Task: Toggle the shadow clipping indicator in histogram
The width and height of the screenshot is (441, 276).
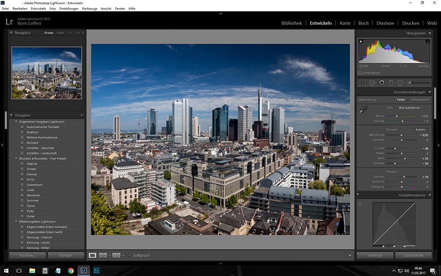Action: pos(361,42)
